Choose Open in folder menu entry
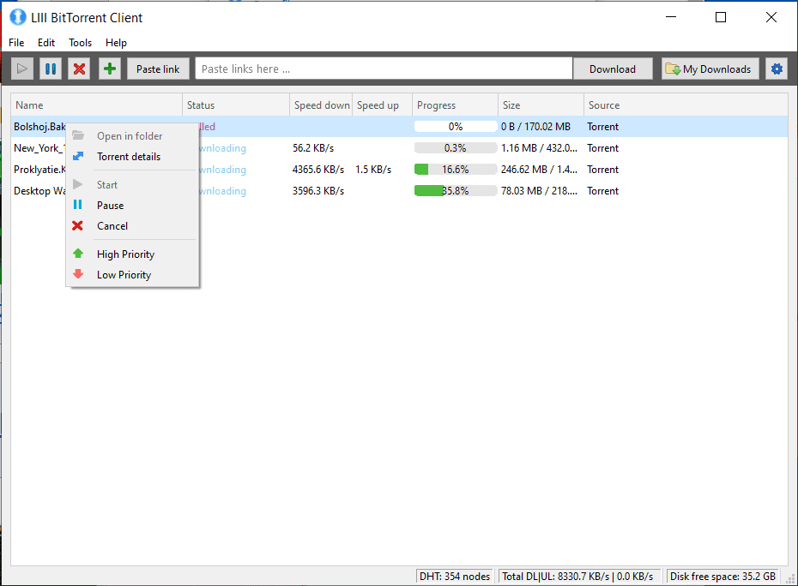Viewport: 798px width, 586px height. pos(132,136)
